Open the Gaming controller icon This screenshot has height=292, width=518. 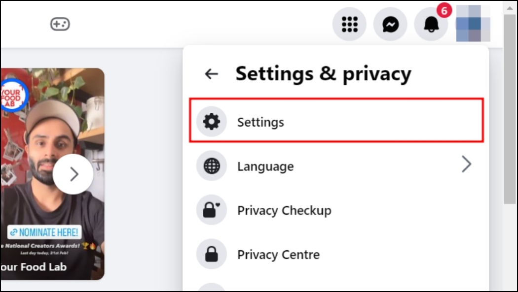[x=60, y=24]
